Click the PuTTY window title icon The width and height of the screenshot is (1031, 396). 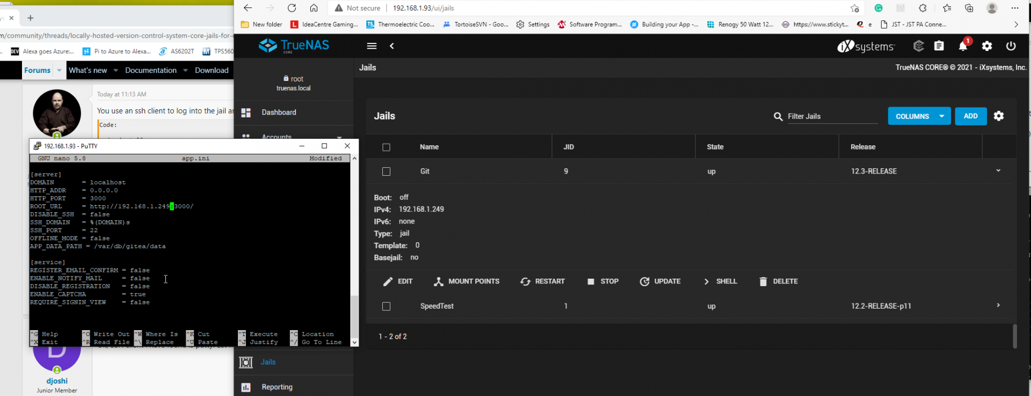(37, 146)
